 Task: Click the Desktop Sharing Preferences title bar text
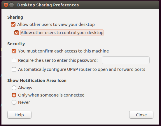coord(48,5)
